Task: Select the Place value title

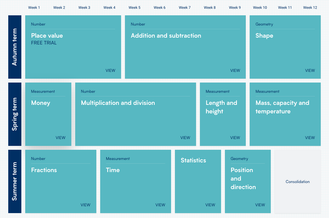Action: (47, 36)
